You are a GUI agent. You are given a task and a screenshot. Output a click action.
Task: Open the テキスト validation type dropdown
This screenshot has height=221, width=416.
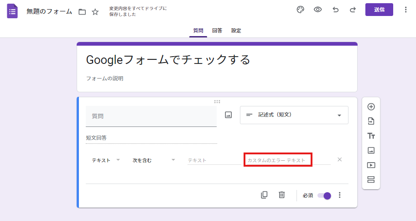click(106, 160)
